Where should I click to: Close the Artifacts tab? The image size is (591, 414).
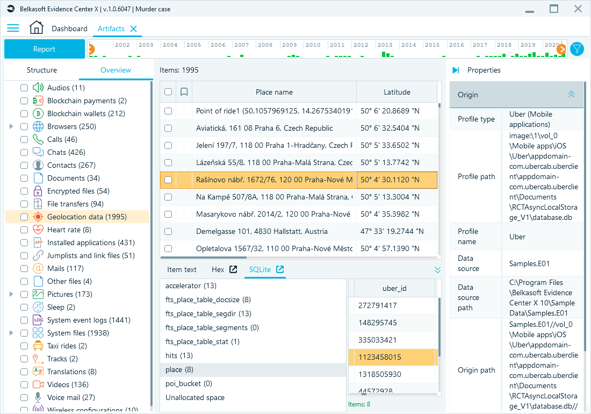click(133, 28)
